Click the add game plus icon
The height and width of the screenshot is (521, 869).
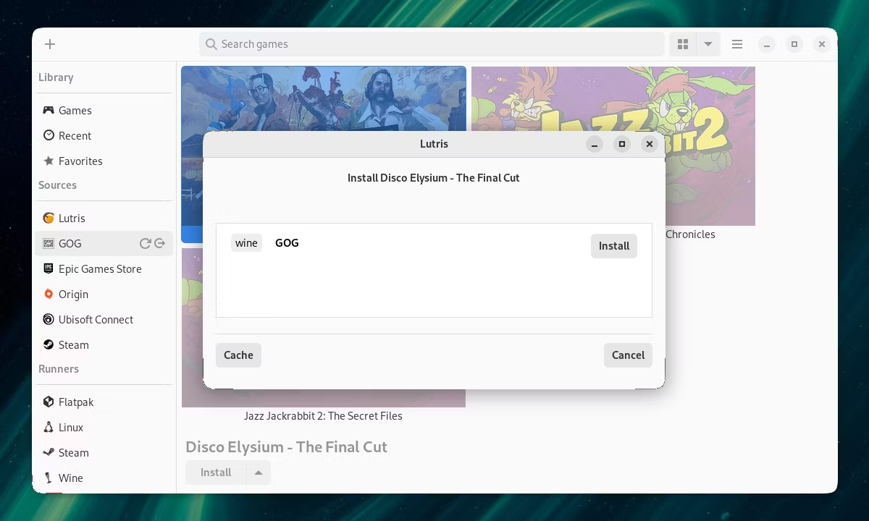[50, 44]
